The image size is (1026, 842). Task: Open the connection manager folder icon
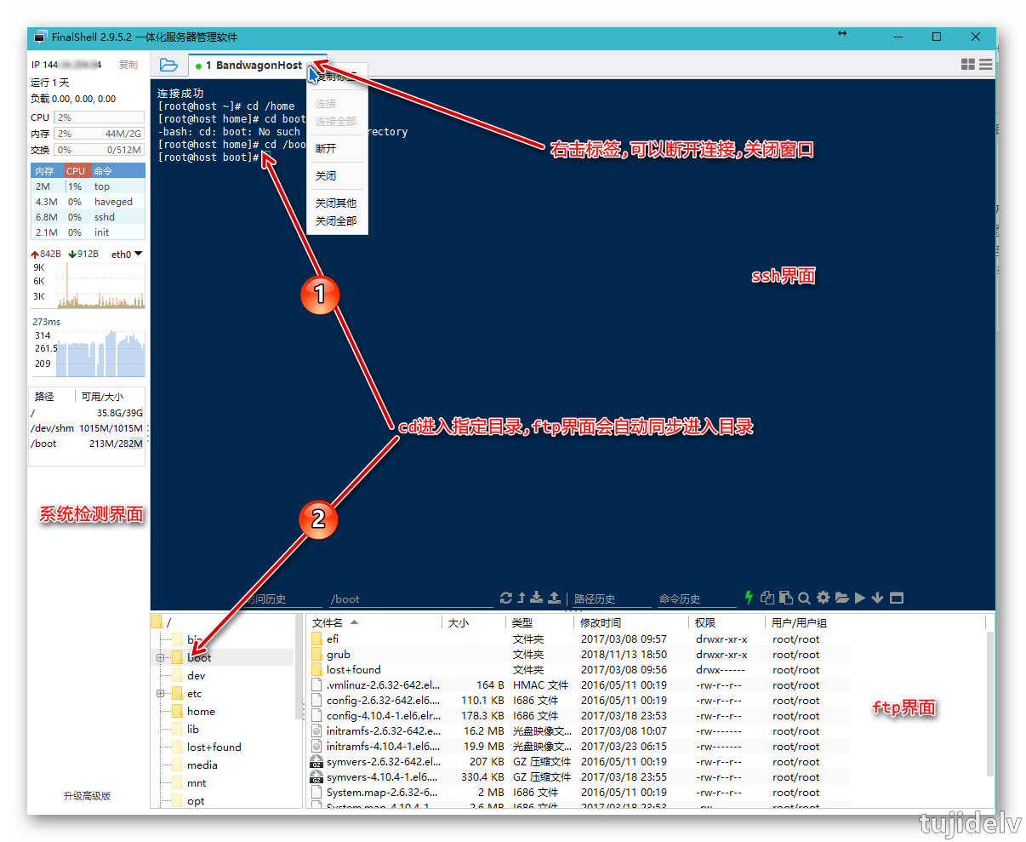[168, 65]
